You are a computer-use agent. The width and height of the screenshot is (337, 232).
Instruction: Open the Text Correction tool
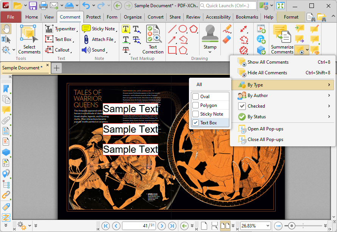[153, 39]
